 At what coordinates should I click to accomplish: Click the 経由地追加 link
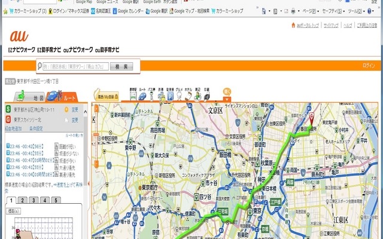(x=13, y=128)
